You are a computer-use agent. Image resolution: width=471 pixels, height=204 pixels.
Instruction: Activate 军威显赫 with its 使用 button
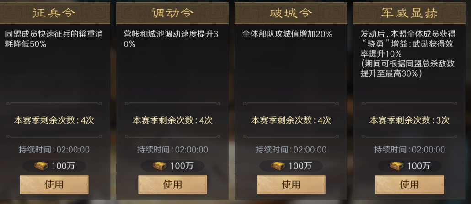click(x=409, y=184)
